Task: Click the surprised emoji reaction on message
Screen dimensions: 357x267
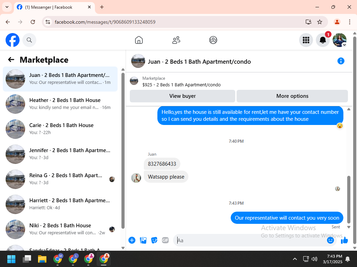Action: click(340, 126)
